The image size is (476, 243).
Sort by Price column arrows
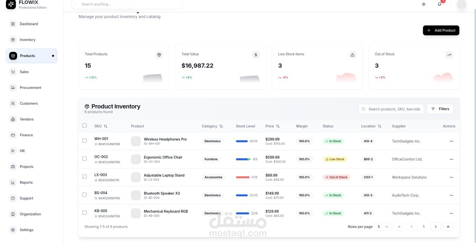pyautogui.click(x=278, y=126)
